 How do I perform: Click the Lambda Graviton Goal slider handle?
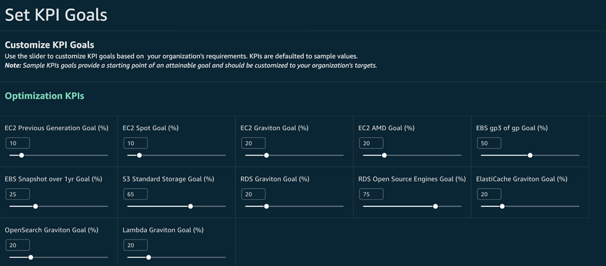point(149,257)
